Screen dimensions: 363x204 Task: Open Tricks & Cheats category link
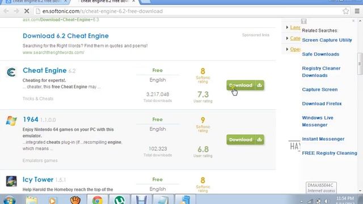[x=38, y=99]
